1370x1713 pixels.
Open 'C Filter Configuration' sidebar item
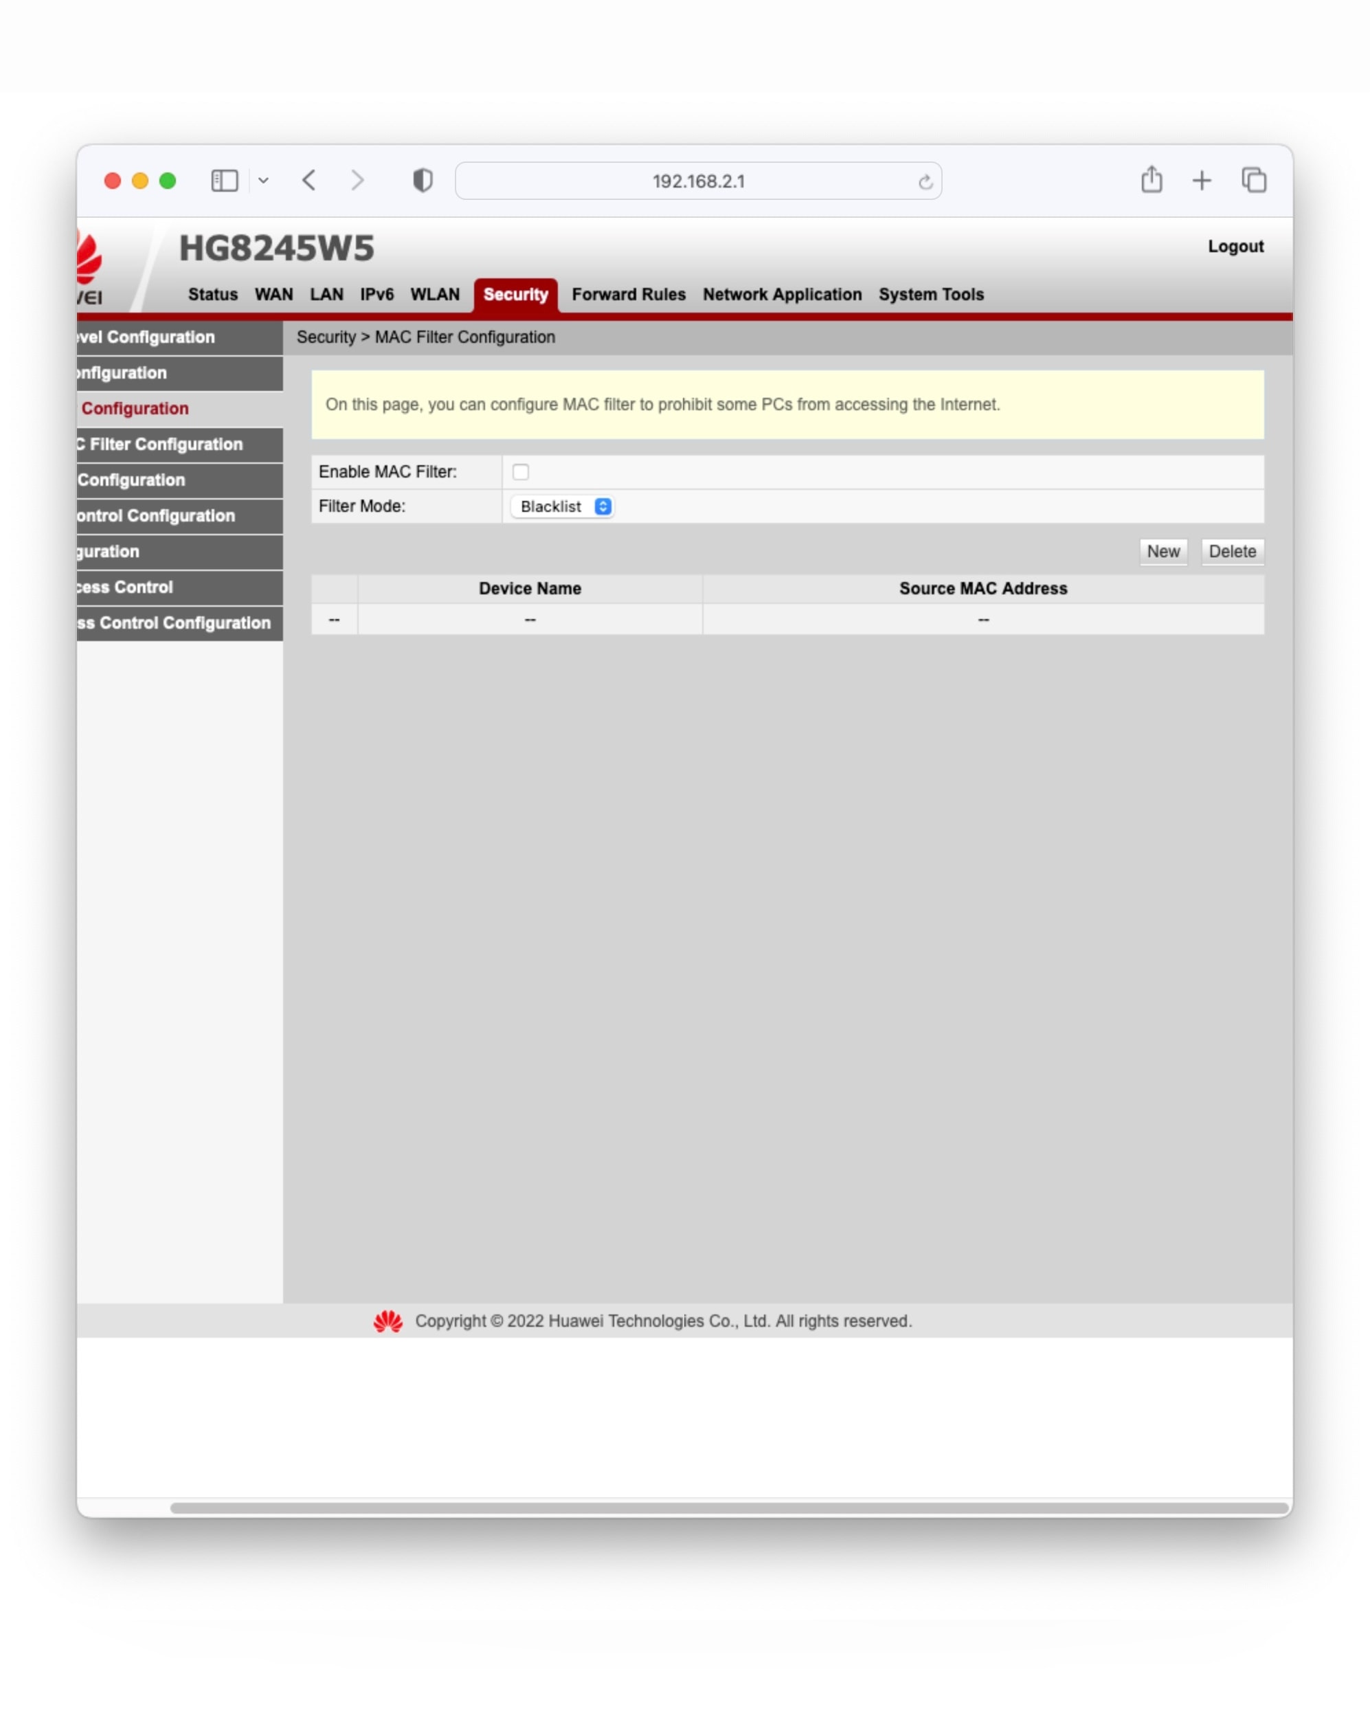point(179,445)
